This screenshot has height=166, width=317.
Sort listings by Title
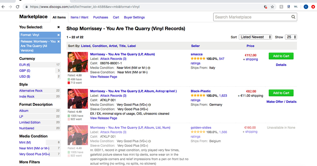pos(122,46)
